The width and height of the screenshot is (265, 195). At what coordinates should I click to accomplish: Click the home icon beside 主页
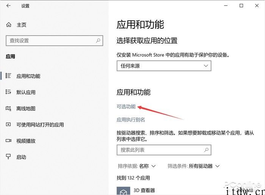pos(9,25)
